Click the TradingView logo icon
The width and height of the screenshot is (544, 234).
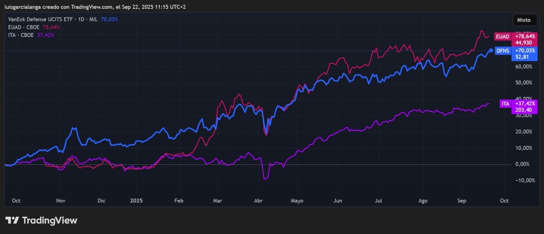pyautogui.click(x=12, y=220)
